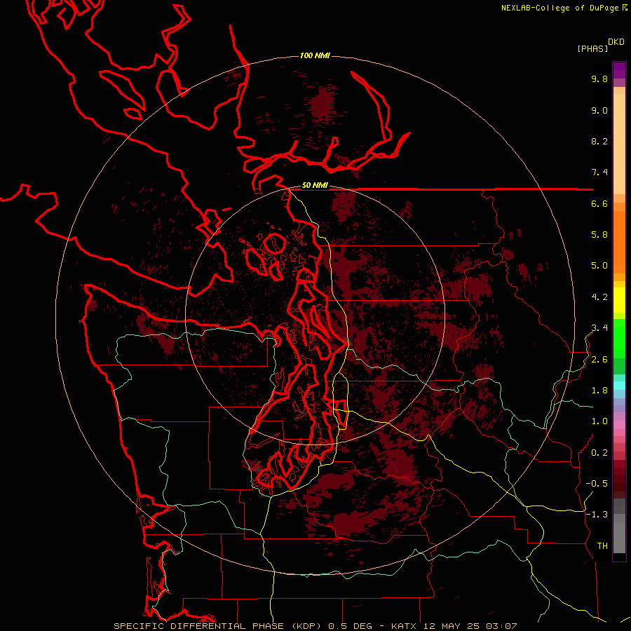This screenshot has width=631, height=631.
Task: Click the 7.4 legend value
Action: click(599, 172)
